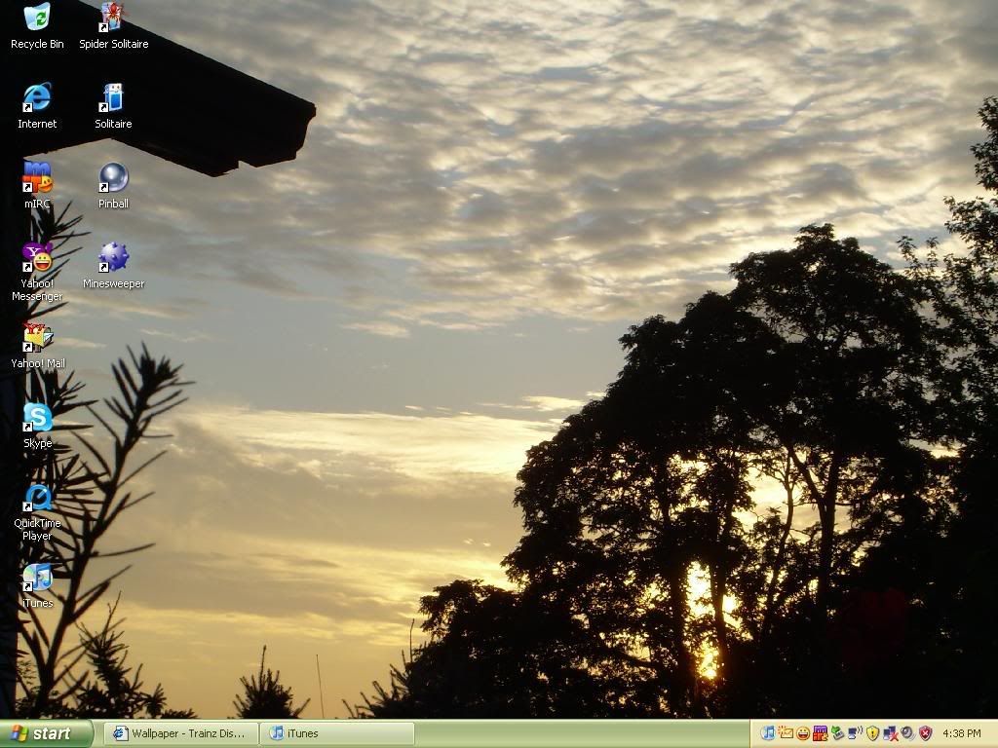Click the Safely Remove Hardware tray icon

coord(837,732)
